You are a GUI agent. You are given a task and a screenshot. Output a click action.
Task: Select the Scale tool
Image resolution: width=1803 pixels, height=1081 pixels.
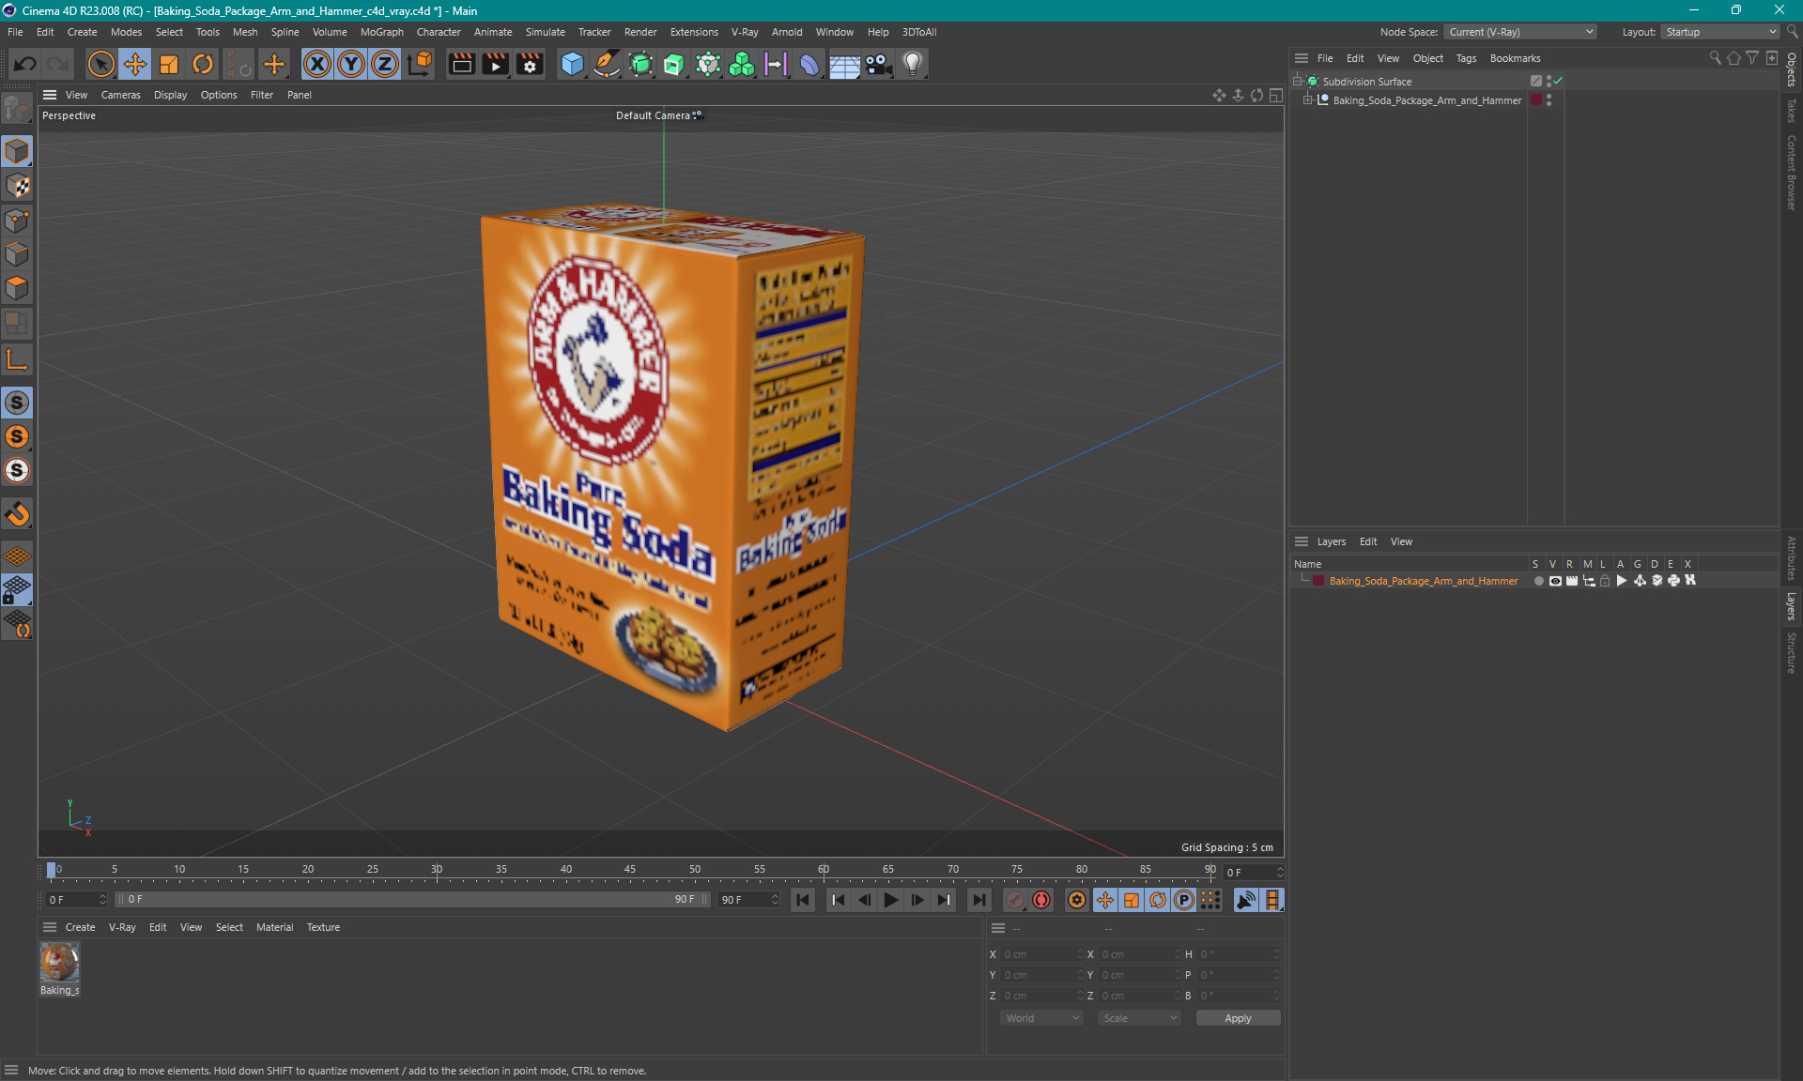click(169, 64)
